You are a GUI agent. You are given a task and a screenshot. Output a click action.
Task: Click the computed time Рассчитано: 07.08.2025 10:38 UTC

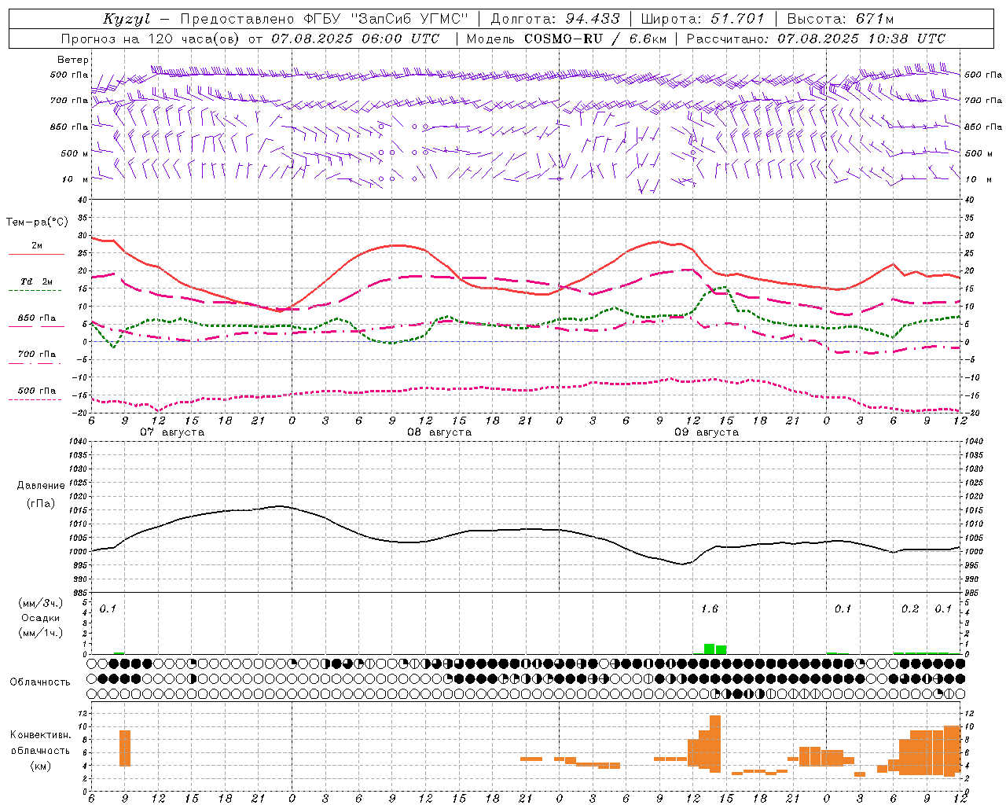pyautogui.click(x=816, y=39)
